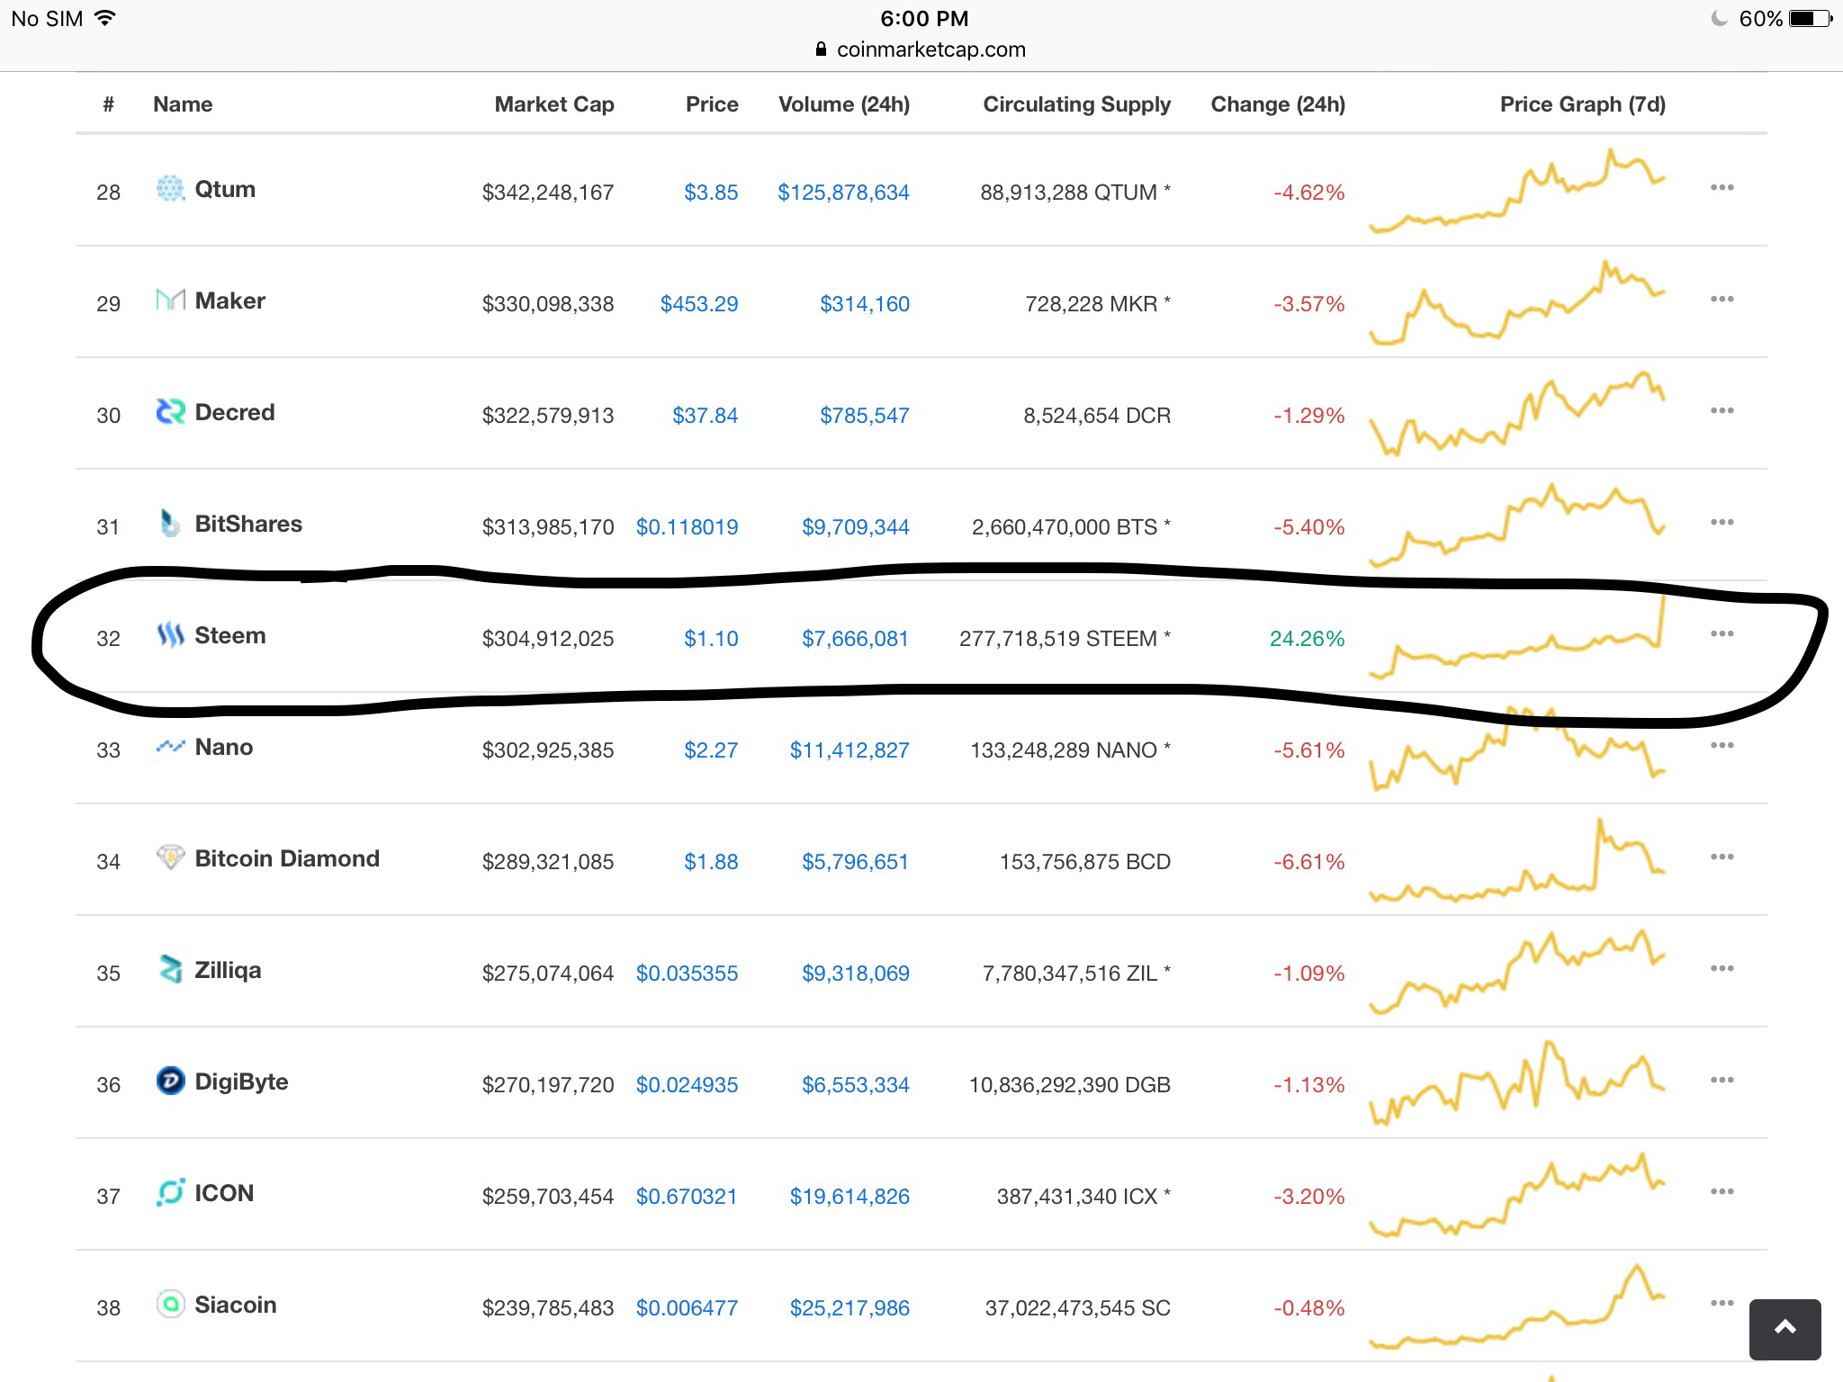This screenshot has height=1382, width=1843.
Task: Click the Decred coin logo icon
Action: (170, 412)
